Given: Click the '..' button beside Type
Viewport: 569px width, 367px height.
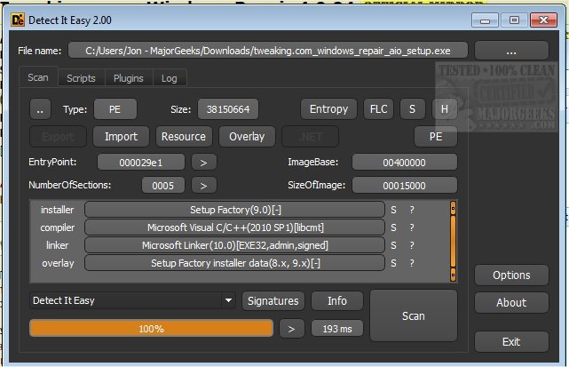Looking at the screenshot, I should point(40,109).
